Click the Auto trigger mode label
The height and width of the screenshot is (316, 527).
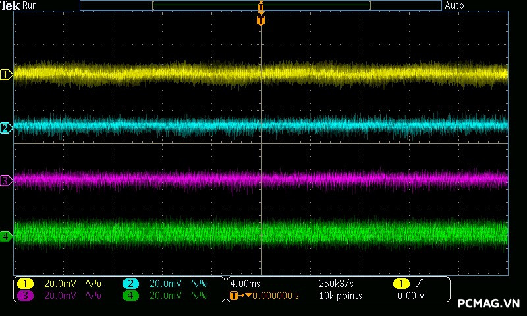tap(455, 5)
